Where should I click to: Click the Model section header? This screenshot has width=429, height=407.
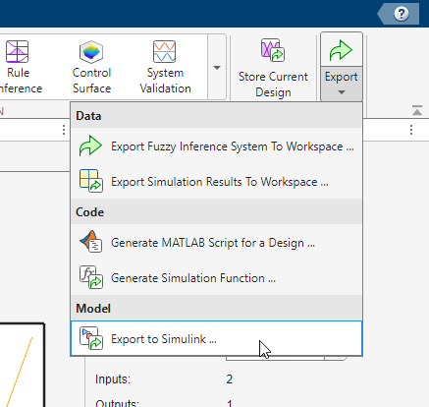(217, 309)
